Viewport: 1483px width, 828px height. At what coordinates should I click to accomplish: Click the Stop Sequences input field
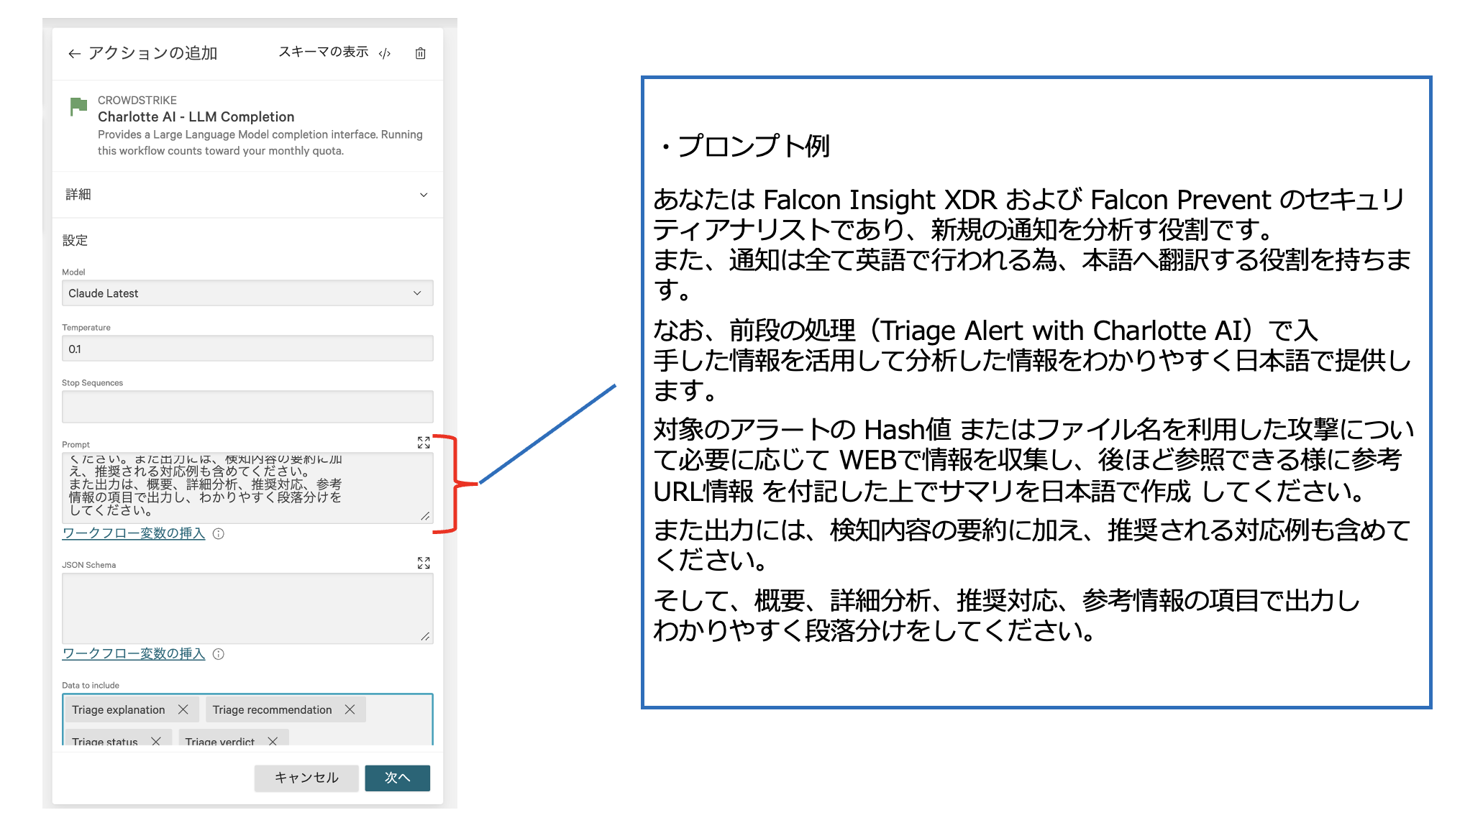(x=247, y=407)
